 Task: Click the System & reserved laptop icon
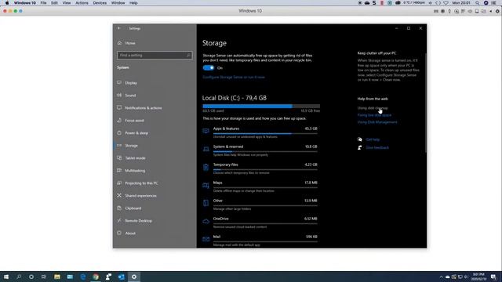[x=206, y=149]
